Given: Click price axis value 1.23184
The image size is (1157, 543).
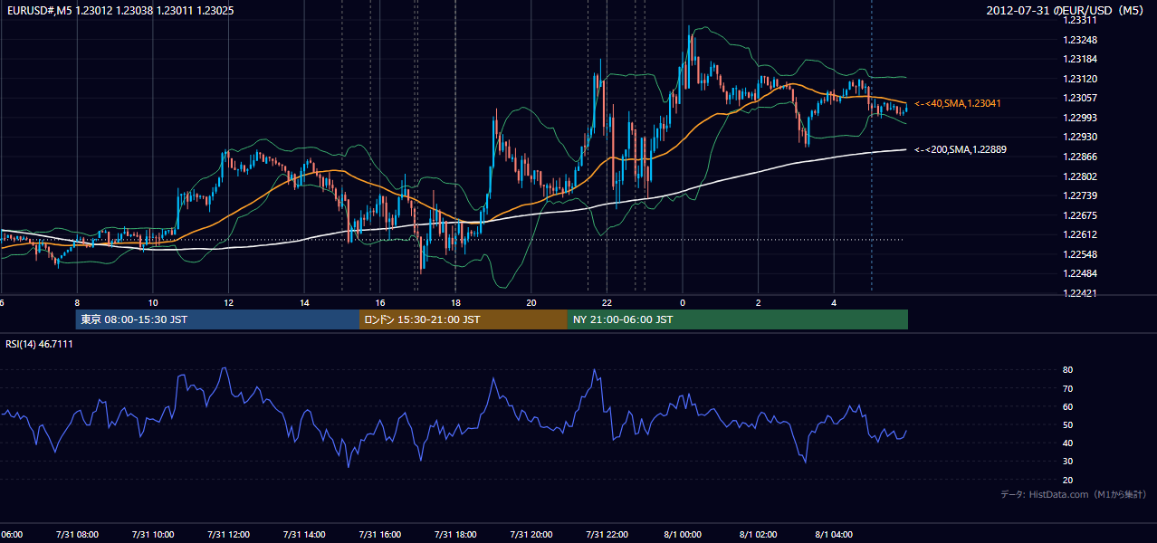Looking at the screenshot, I should 1080,59.
